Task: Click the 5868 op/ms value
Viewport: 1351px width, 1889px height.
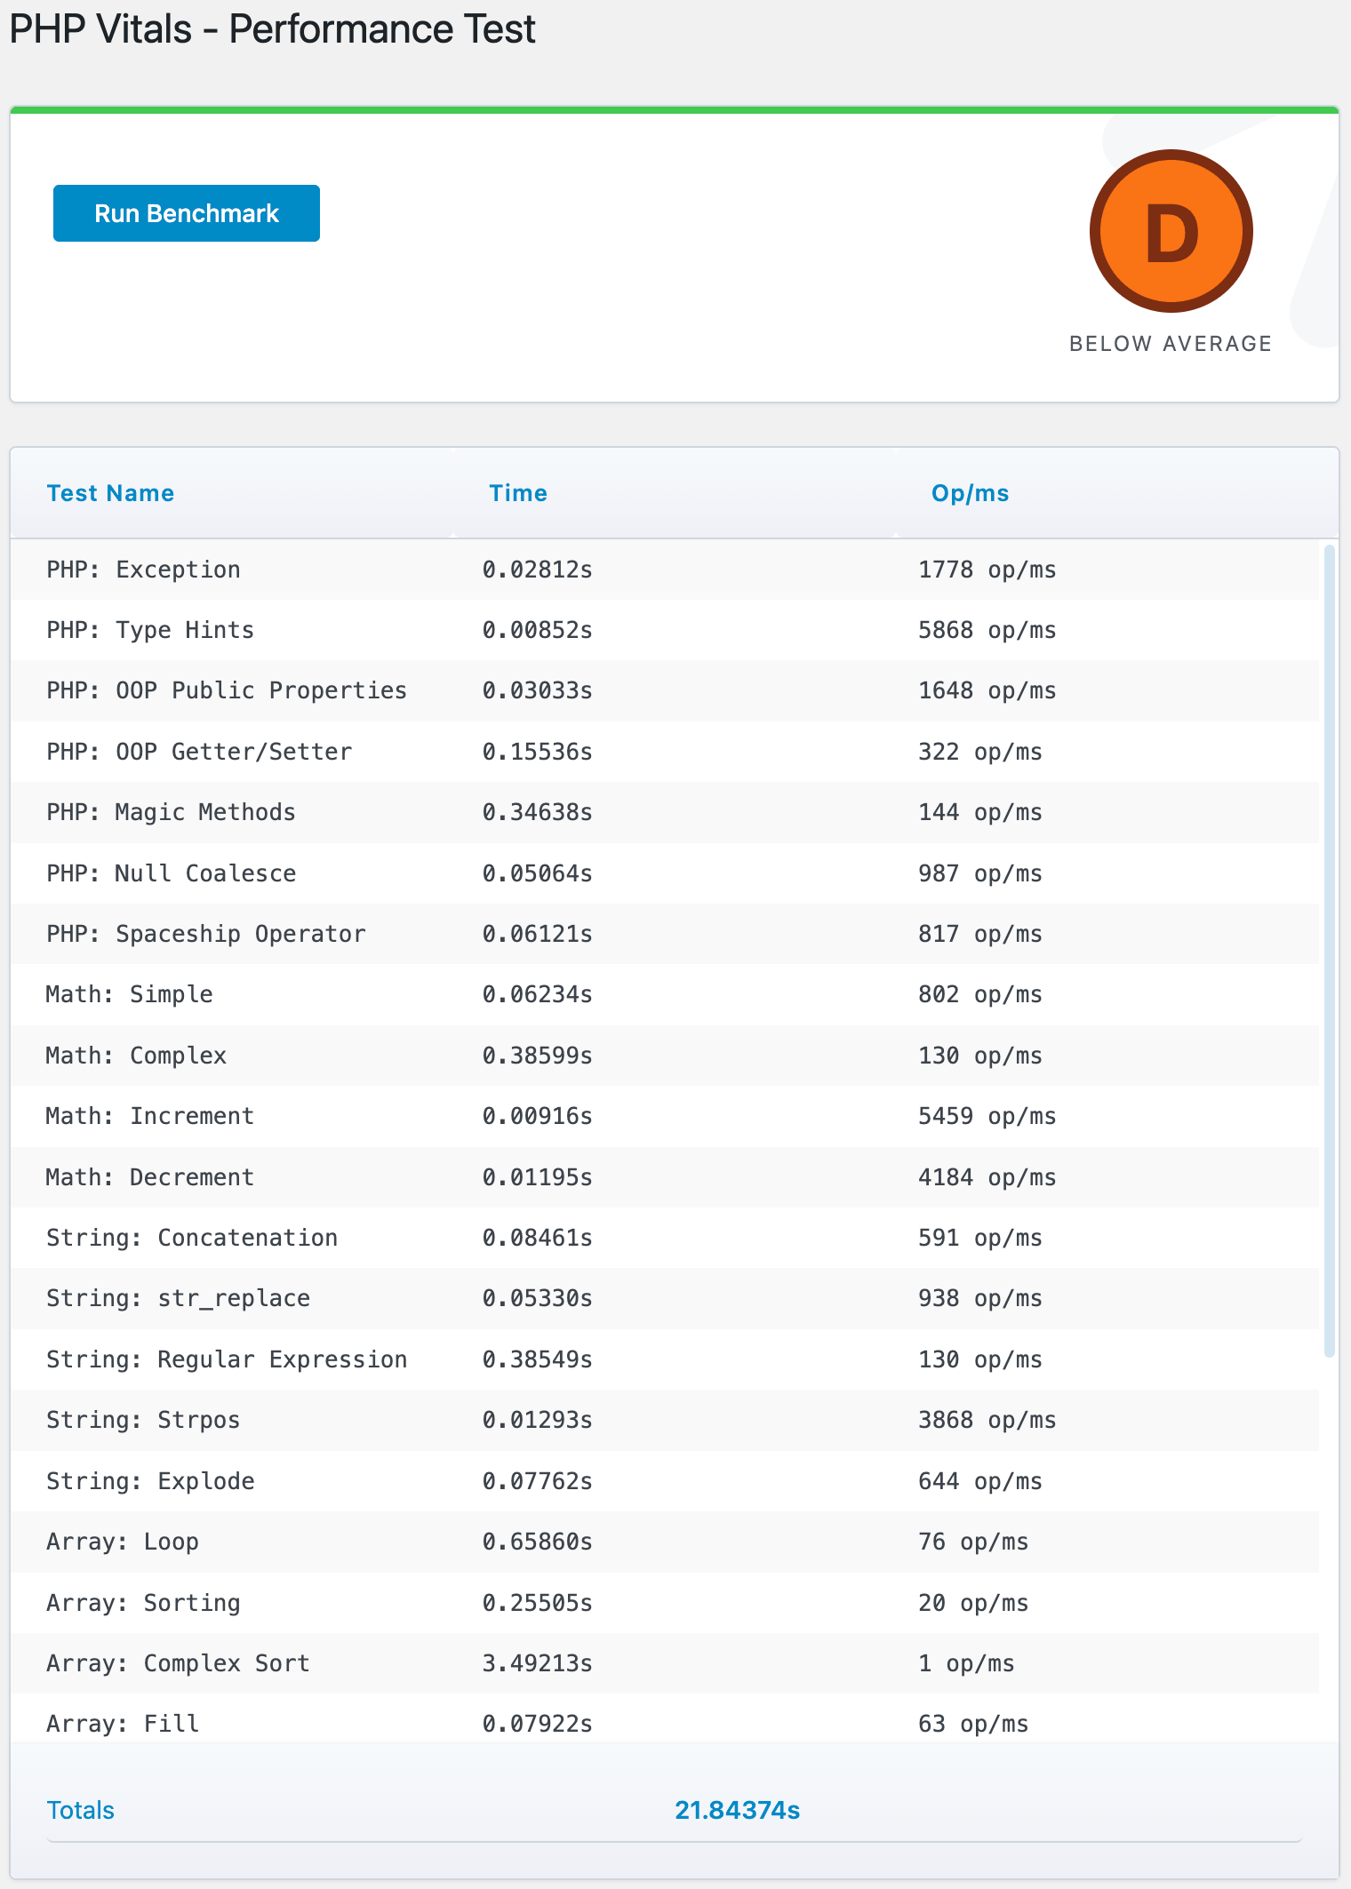Action: (987, 630)
